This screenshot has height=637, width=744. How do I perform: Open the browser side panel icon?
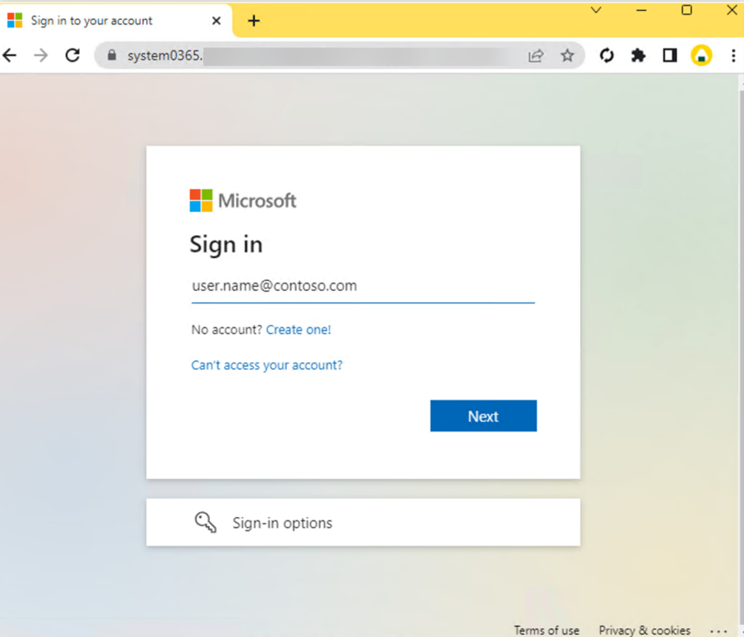point(668,55)
